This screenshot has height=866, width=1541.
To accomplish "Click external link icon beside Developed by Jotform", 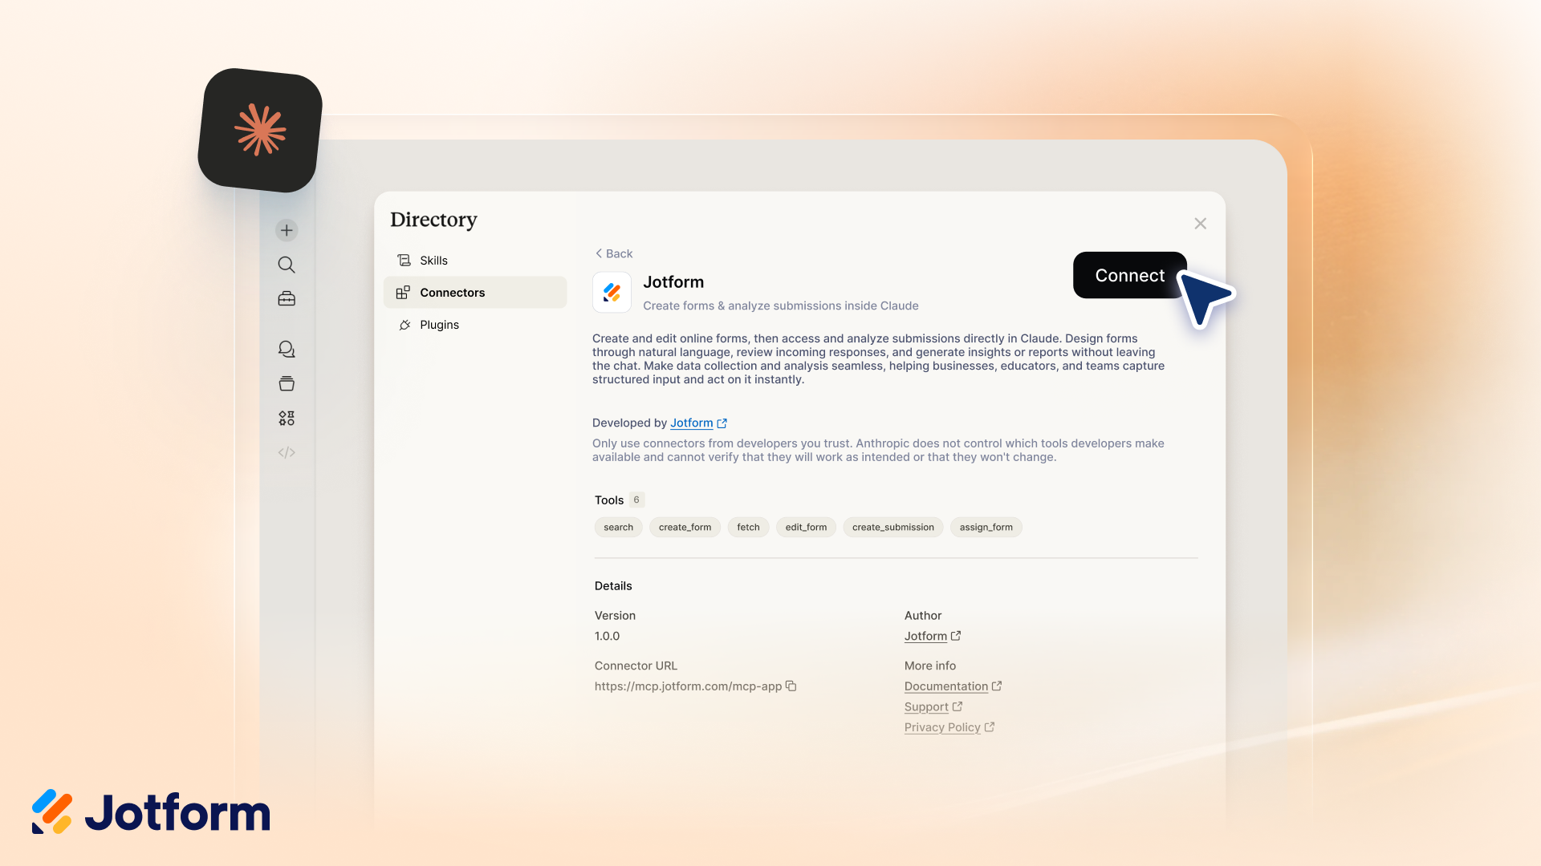I will [x=722, y=423].
